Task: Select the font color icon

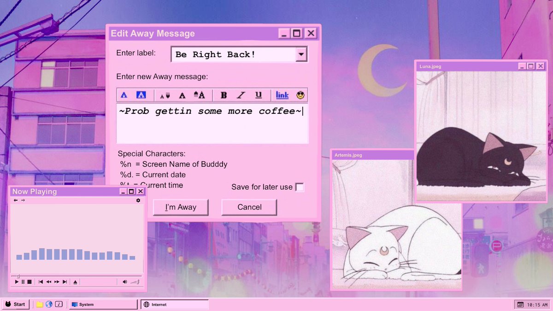Action: click(x=123, y=95)
